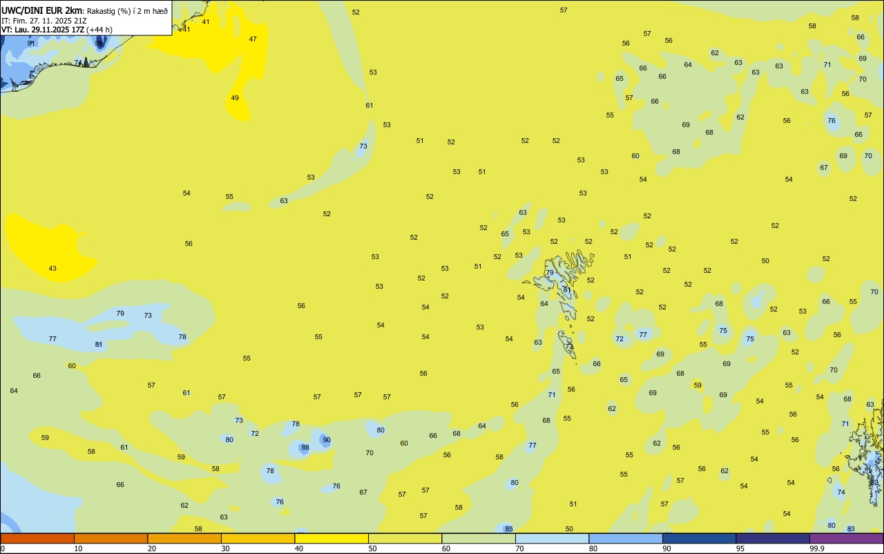Select the purple legend swatch above 99.9
Image resolution: width=884 pixels, height=554 pixels.
(x=846, y=538)
